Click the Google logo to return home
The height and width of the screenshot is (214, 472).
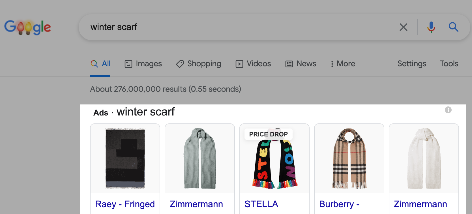(x=27, y=27)
